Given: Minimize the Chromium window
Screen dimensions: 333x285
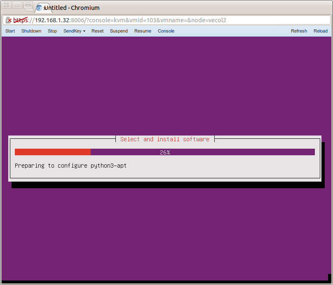Looking at the screenshot, I should [17, 5].
